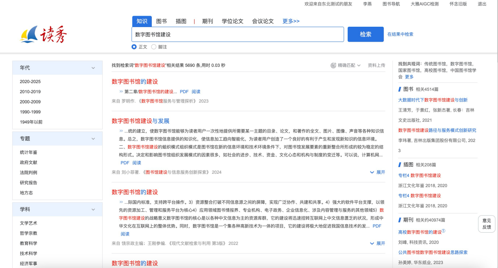Select the 正文 radio button
This screenshot has width=498, height=268.
pyautogui.click(x=134, y=47)
